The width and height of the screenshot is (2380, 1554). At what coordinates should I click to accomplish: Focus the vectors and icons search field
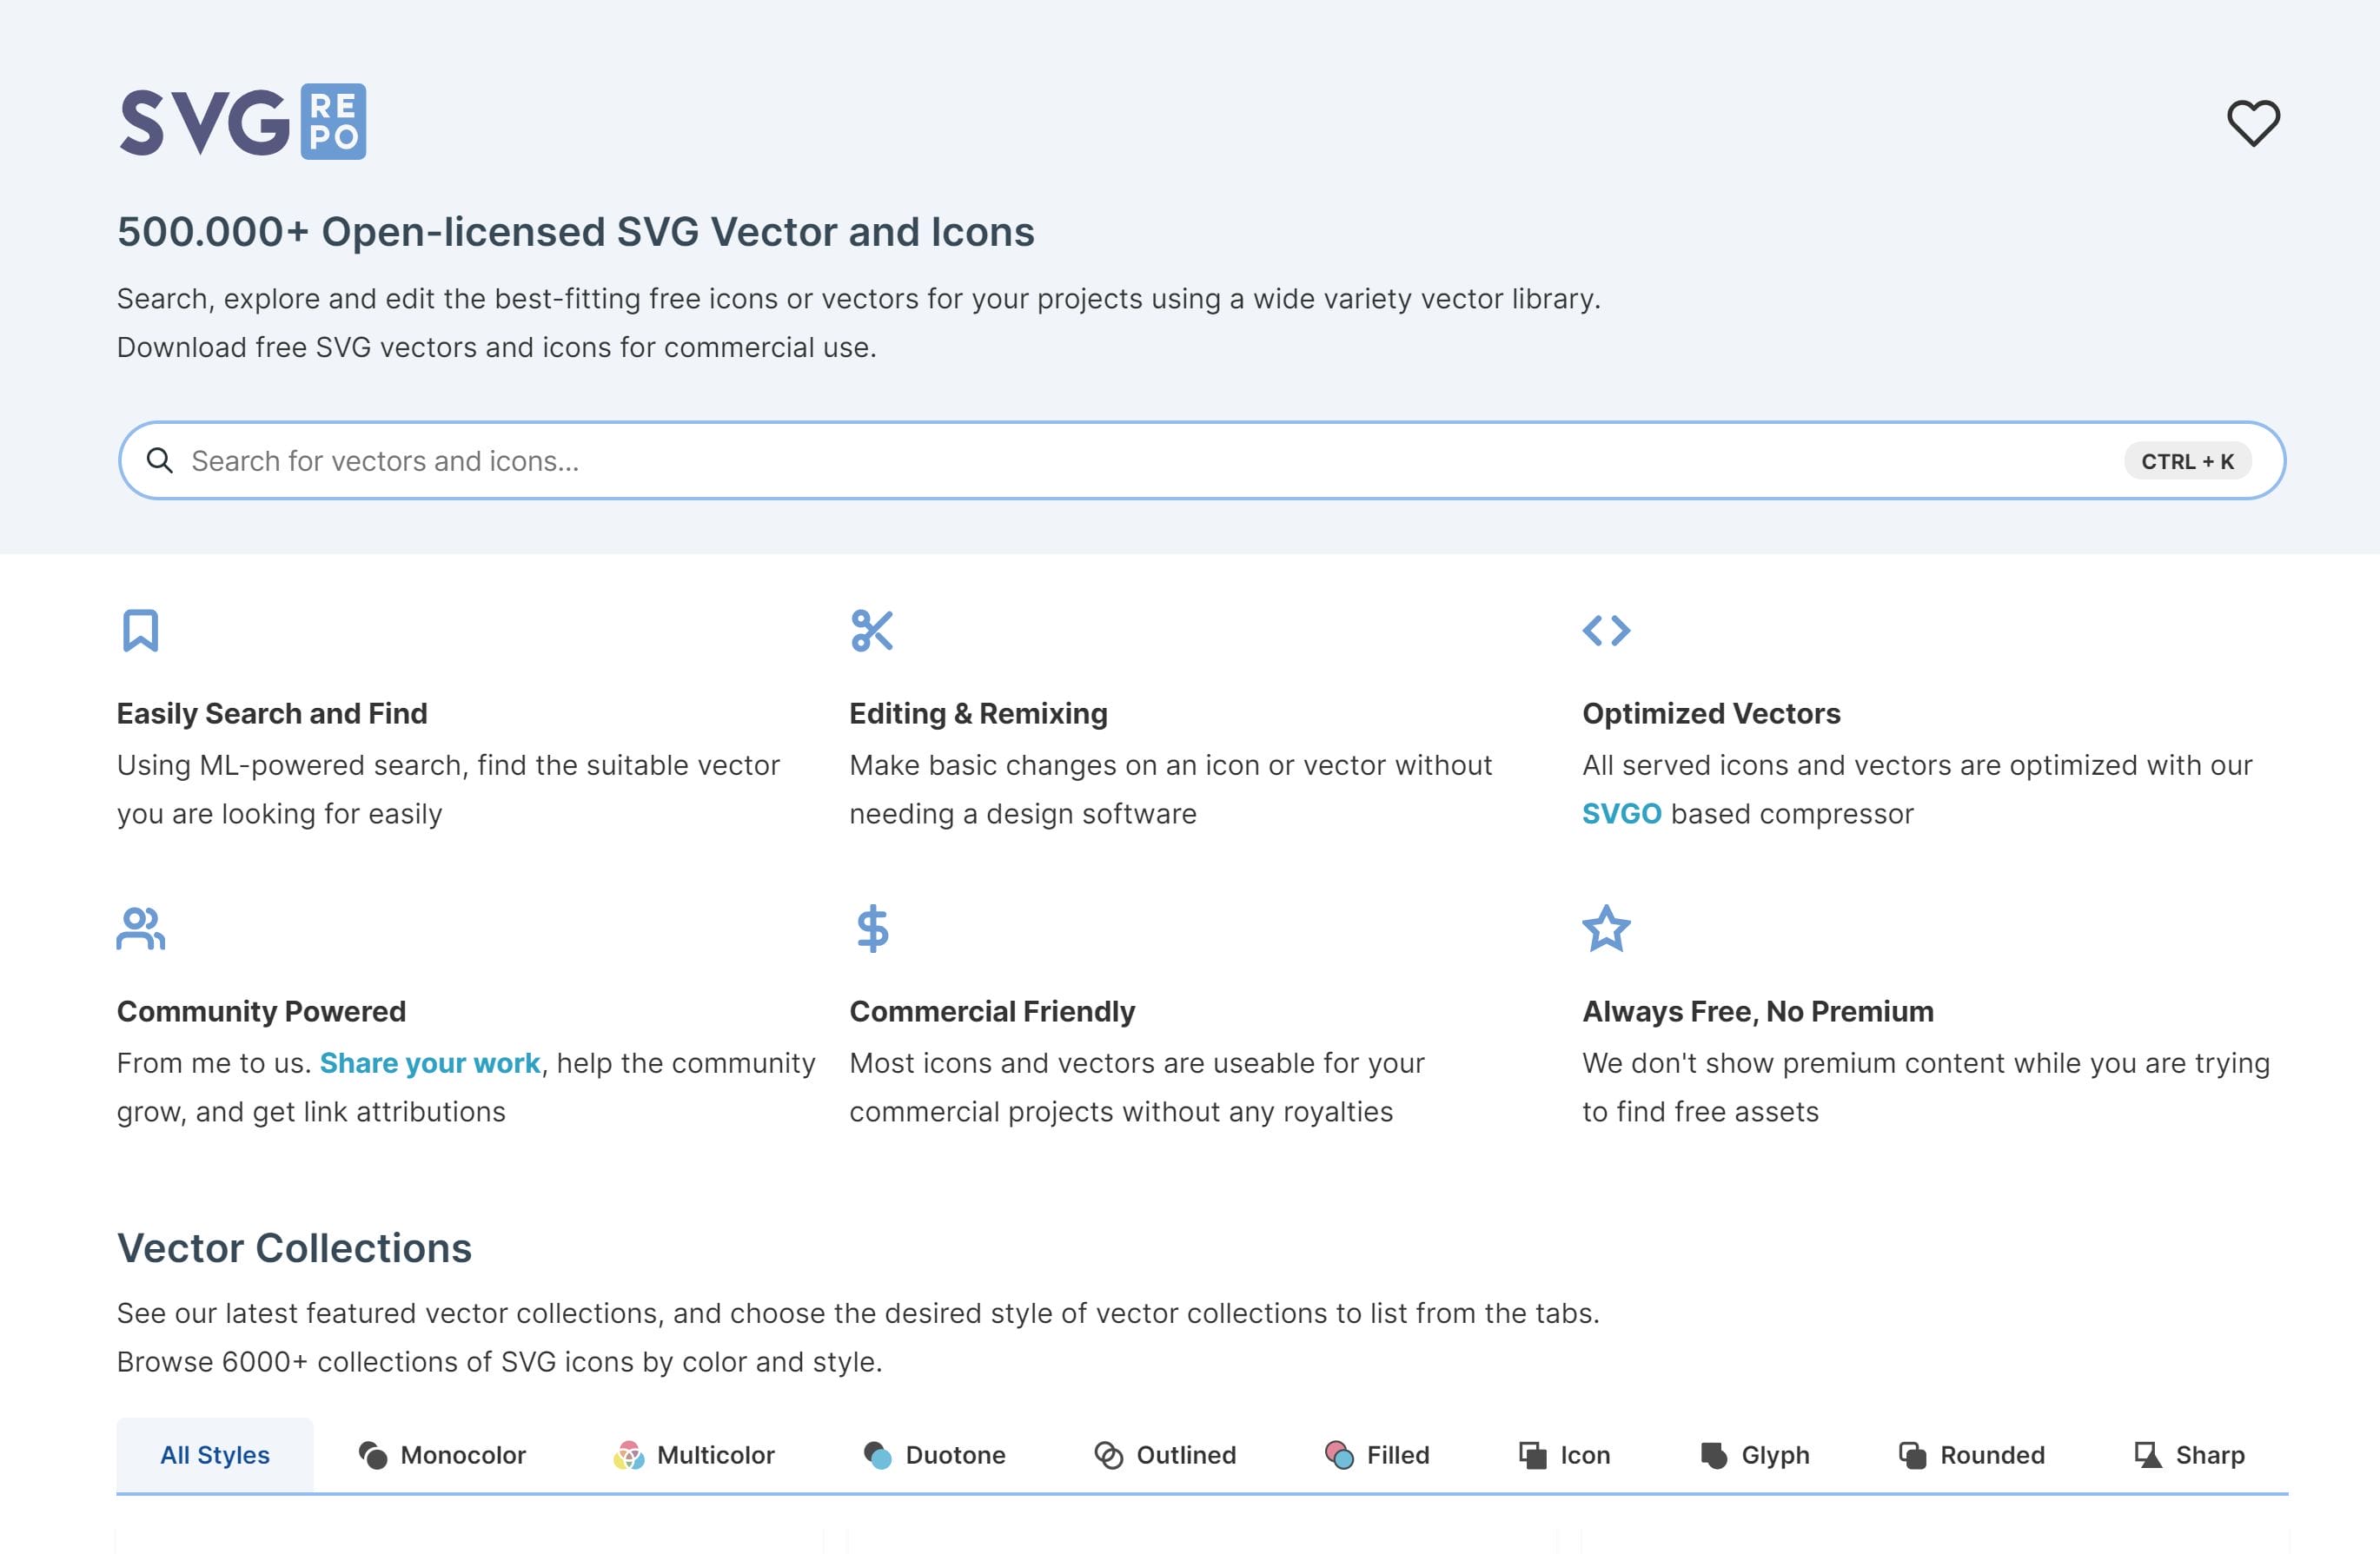[1100, 460]
